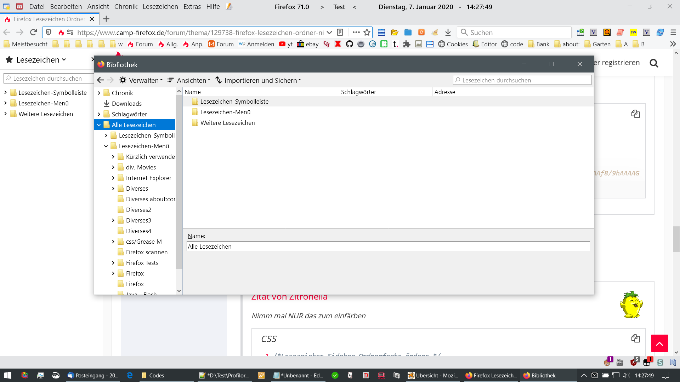Copy code with the clipboard icon
This screenshot has width=680, height=382.
(635, 114)
